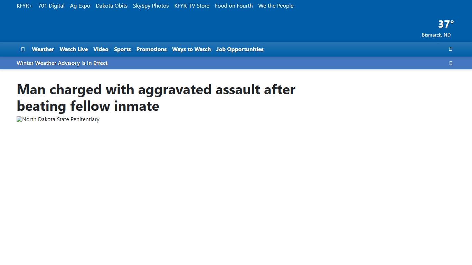
Task: Open the Job Opportunities page
Action: 240,49
